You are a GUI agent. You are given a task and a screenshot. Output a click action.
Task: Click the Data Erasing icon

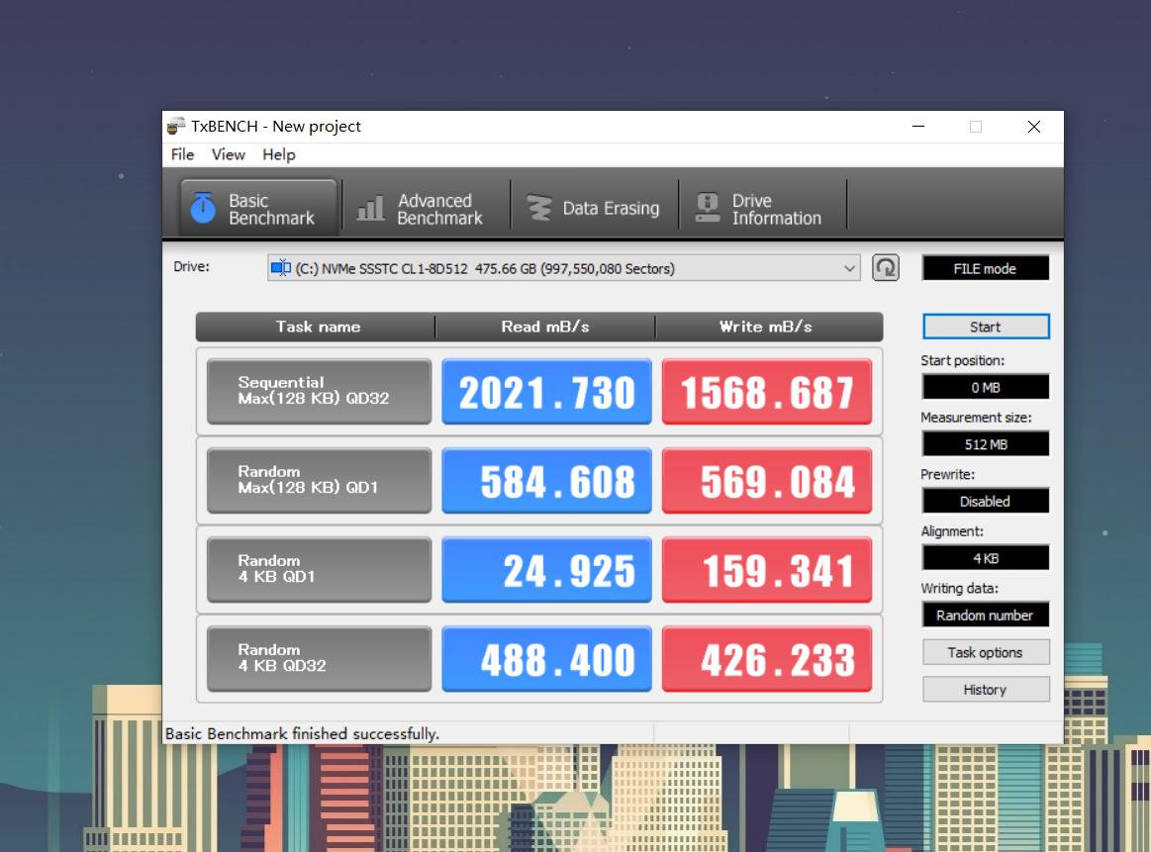point(539,208)
